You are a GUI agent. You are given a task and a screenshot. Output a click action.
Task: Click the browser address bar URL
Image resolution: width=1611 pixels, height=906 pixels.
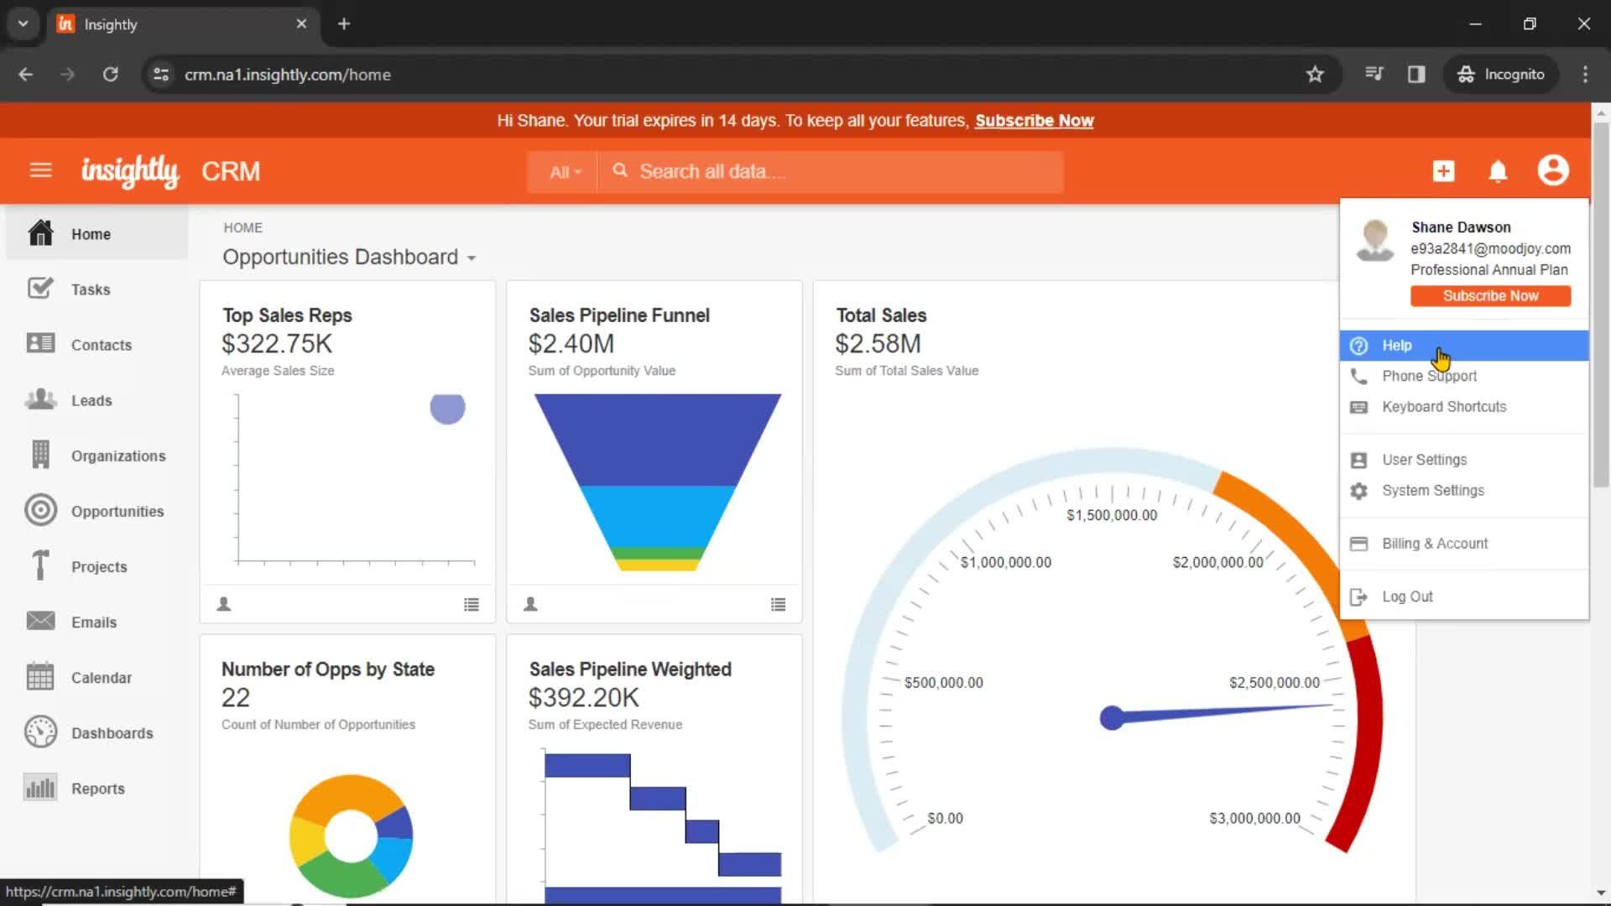[x=288, y=75]
